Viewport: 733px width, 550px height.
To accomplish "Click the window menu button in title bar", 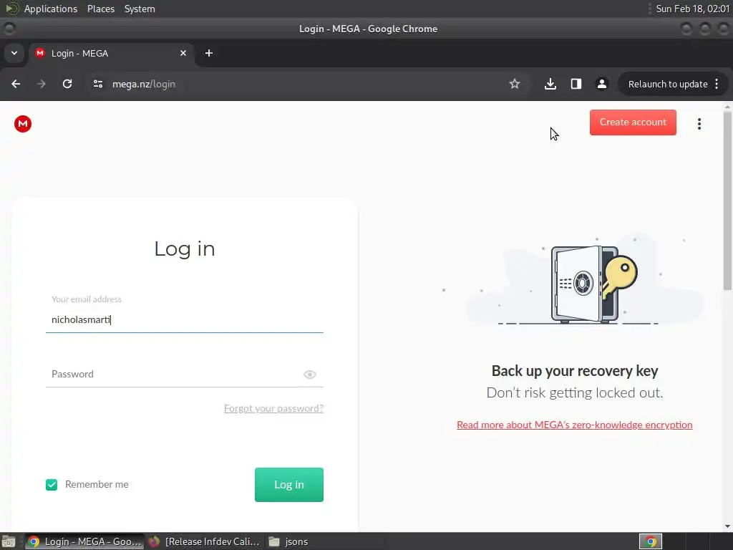I will pos(9,29).
